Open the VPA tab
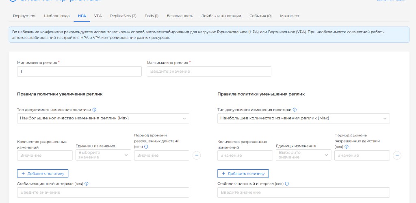 (x=98, y=16)
